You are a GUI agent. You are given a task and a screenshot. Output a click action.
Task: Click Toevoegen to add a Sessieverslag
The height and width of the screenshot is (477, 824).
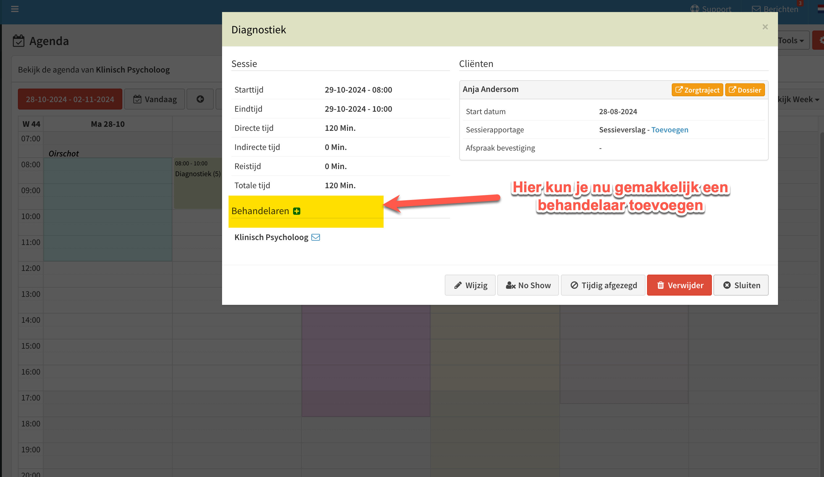click(x=670, y=130)
